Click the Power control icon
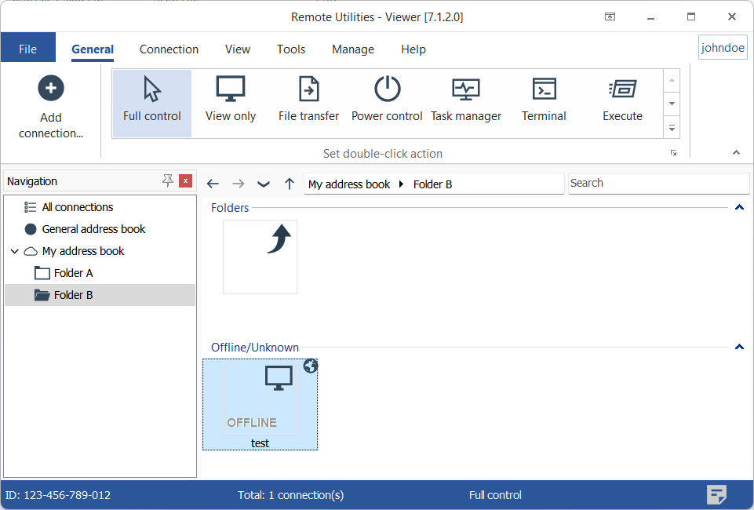 pos(387,89)
